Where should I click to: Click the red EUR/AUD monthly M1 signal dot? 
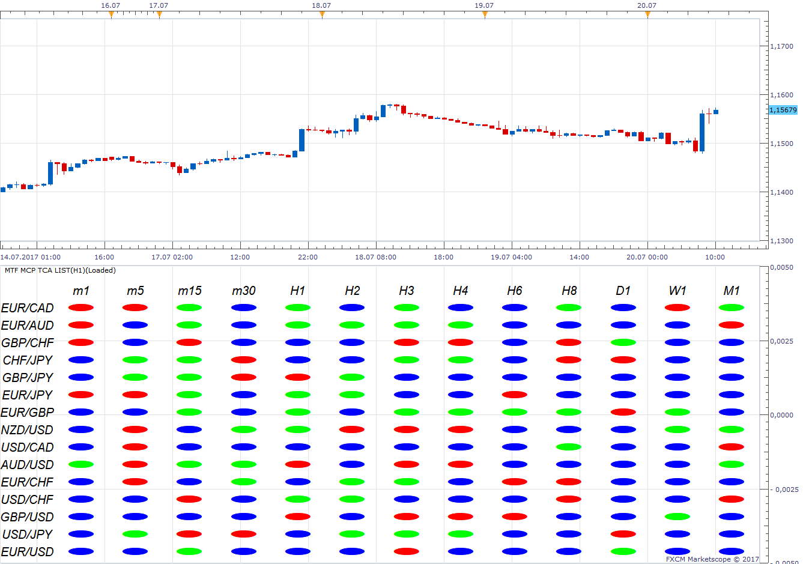732,325
